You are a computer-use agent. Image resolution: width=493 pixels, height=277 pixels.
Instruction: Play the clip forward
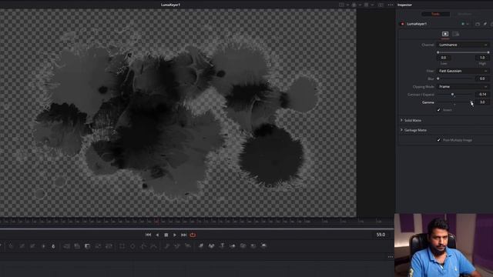175,235
